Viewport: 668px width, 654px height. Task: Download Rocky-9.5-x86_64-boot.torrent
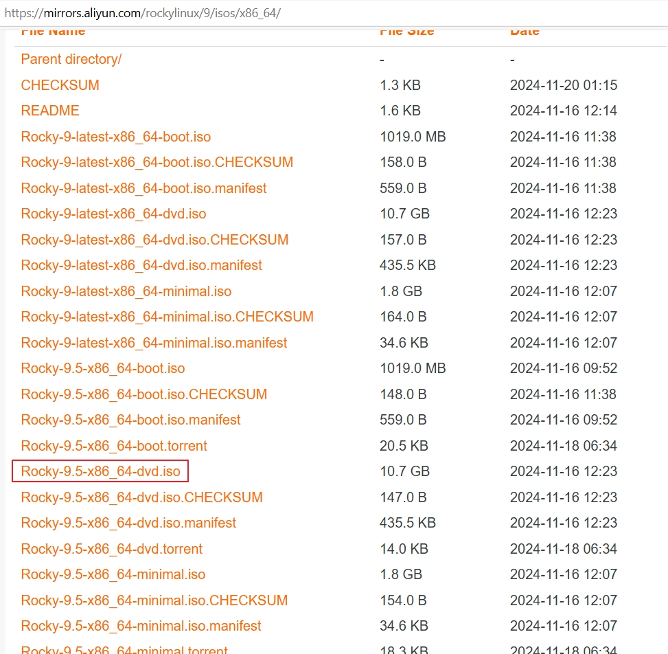114,447
